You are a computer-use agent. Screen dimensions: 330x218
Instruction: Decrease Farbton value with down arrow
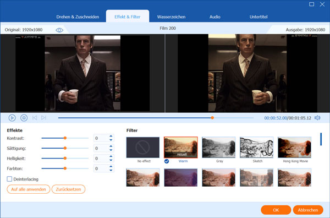[111, 170]
